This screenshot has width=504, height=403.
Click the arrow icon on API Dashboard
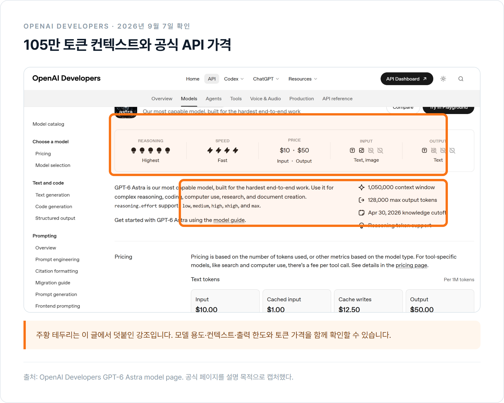pos(425,79)
